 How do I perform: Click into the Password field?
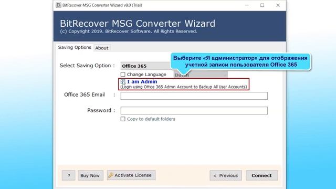coord(194,111)
